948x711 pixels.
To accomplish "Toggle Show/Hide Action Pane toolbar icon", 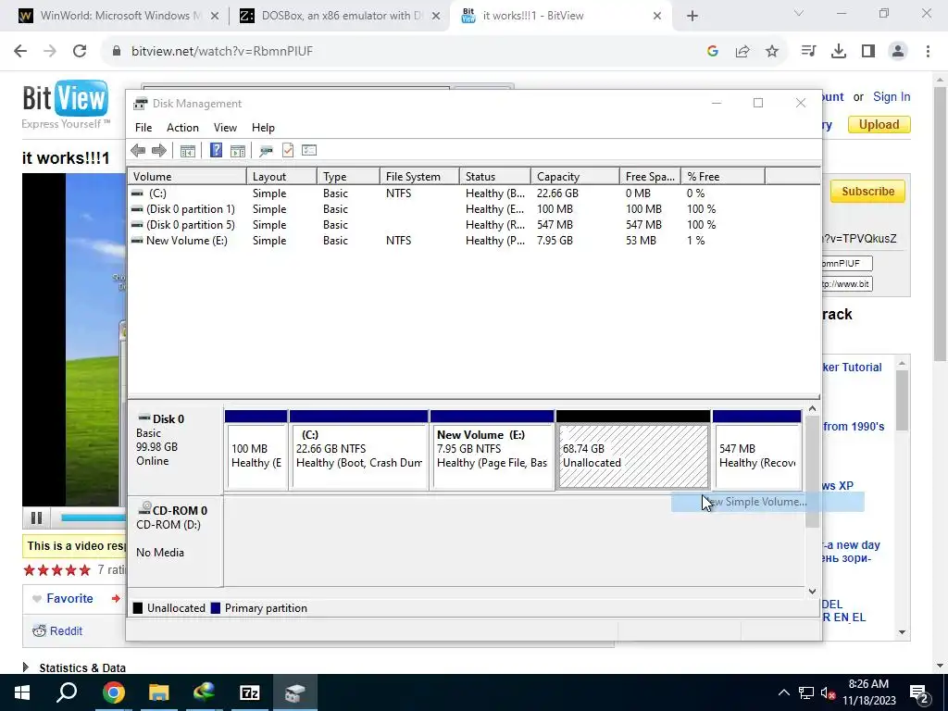I will coord(238,151).
